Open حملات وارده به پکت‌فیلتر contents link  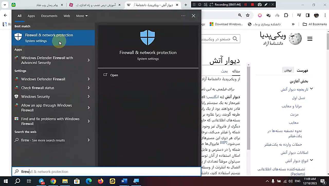coord(283,144)
